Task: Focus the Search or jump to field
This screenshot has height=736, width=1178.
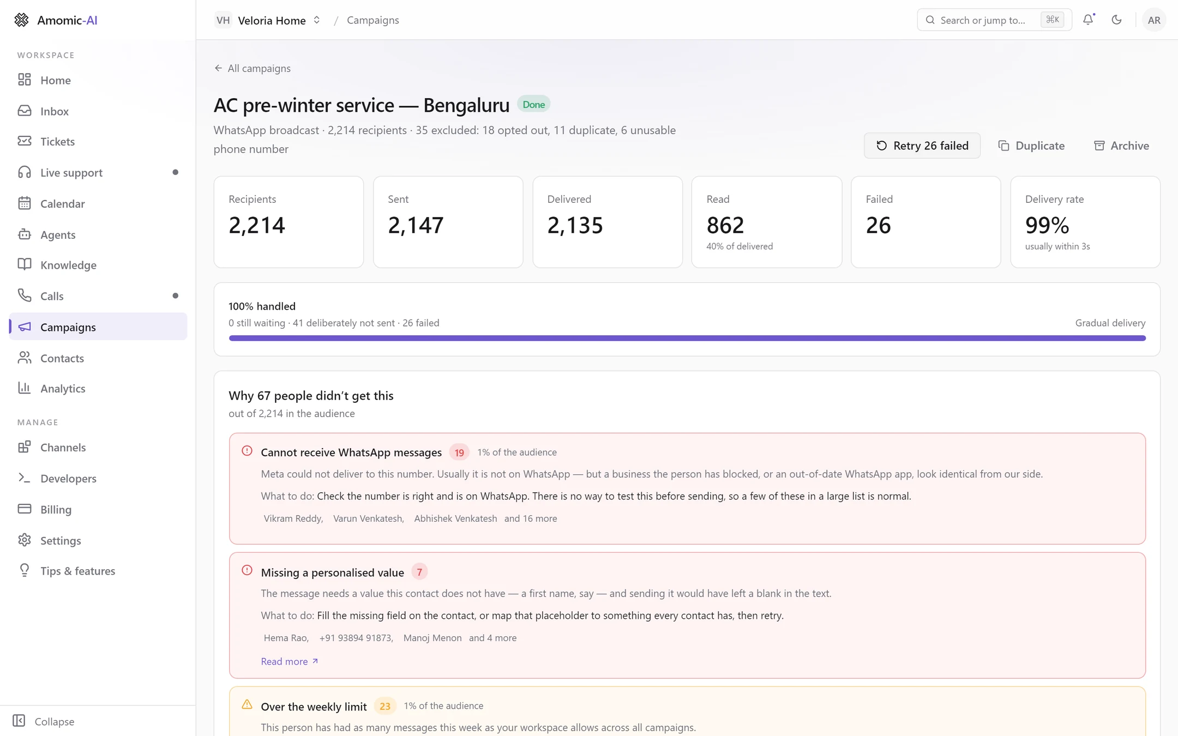Action: [x=994, y=20]
